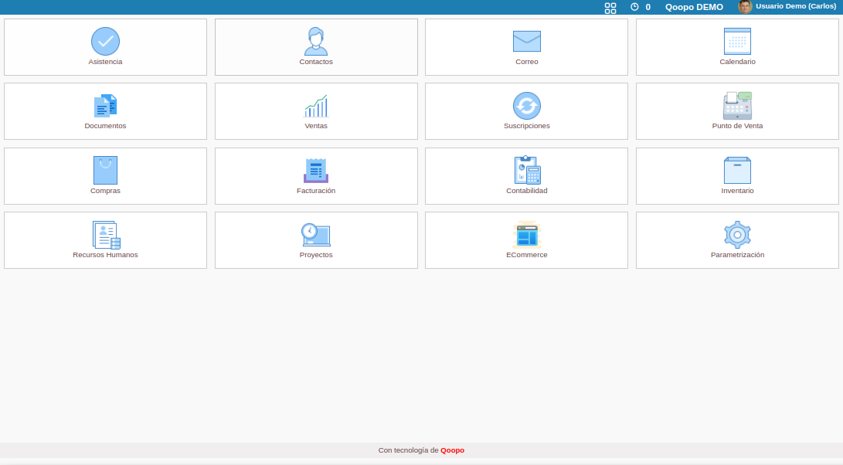Open the Asistencia module
Viewport: 843px width, 465px height.
[105, 46]
